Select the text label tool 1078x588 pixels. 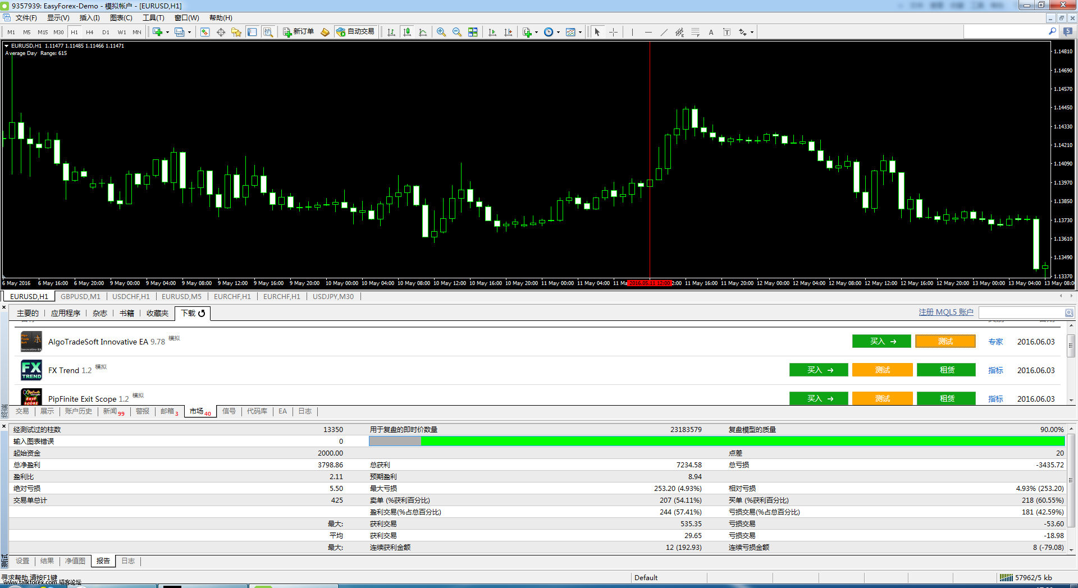(x=727, y=32)
